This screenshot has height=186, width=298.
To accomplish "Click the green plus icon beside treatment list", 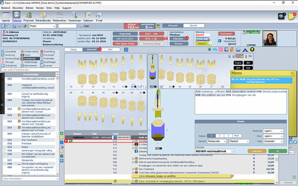I will click(62, 134).
